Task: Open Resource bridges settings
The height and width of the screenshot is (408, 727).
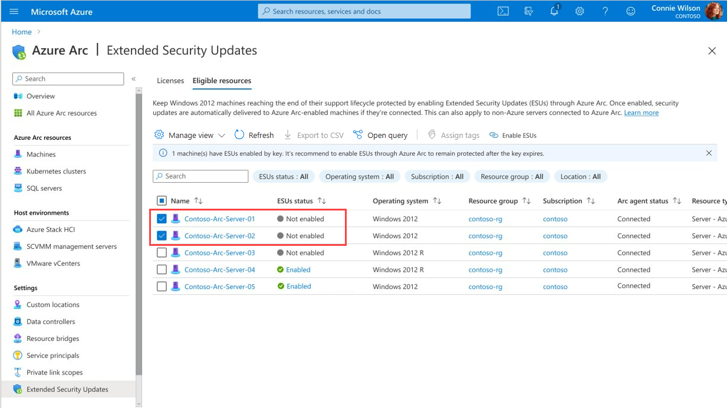Action: [52, 339]
